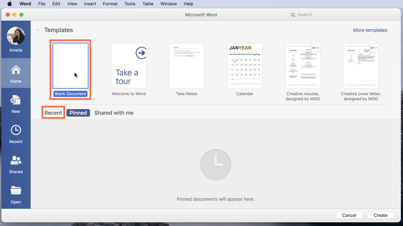Switch to Shared with me tab
This screenshot has height=226, width=403.
(x=114, y=113)
